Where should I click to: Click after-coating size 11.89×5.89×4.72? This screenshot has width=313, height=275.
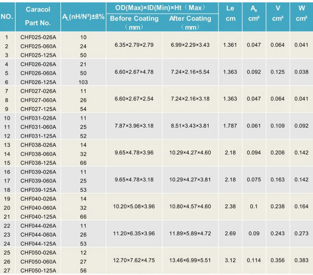190,233
